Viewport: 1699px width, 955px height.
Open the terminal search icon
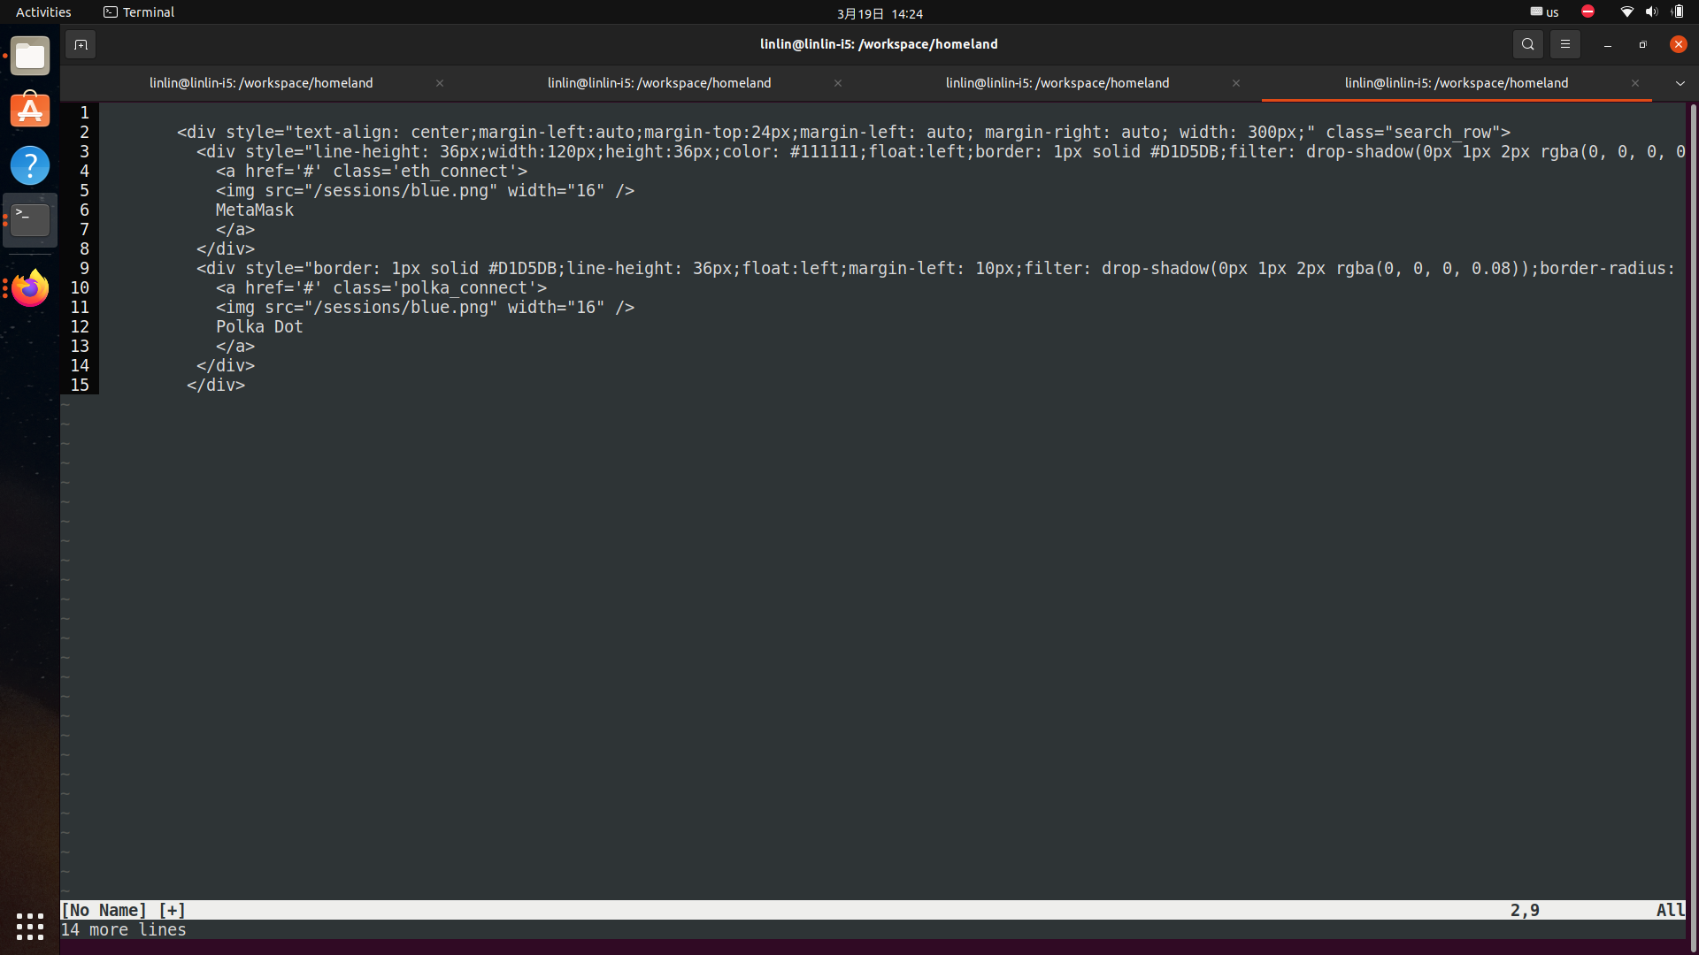click(x=1527, y=44)
